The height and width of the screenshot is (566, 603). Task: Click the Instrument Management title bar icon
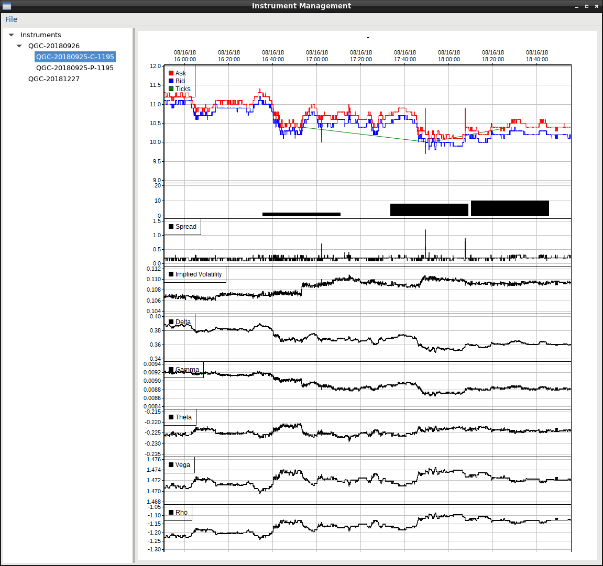(x=7, y=6)
